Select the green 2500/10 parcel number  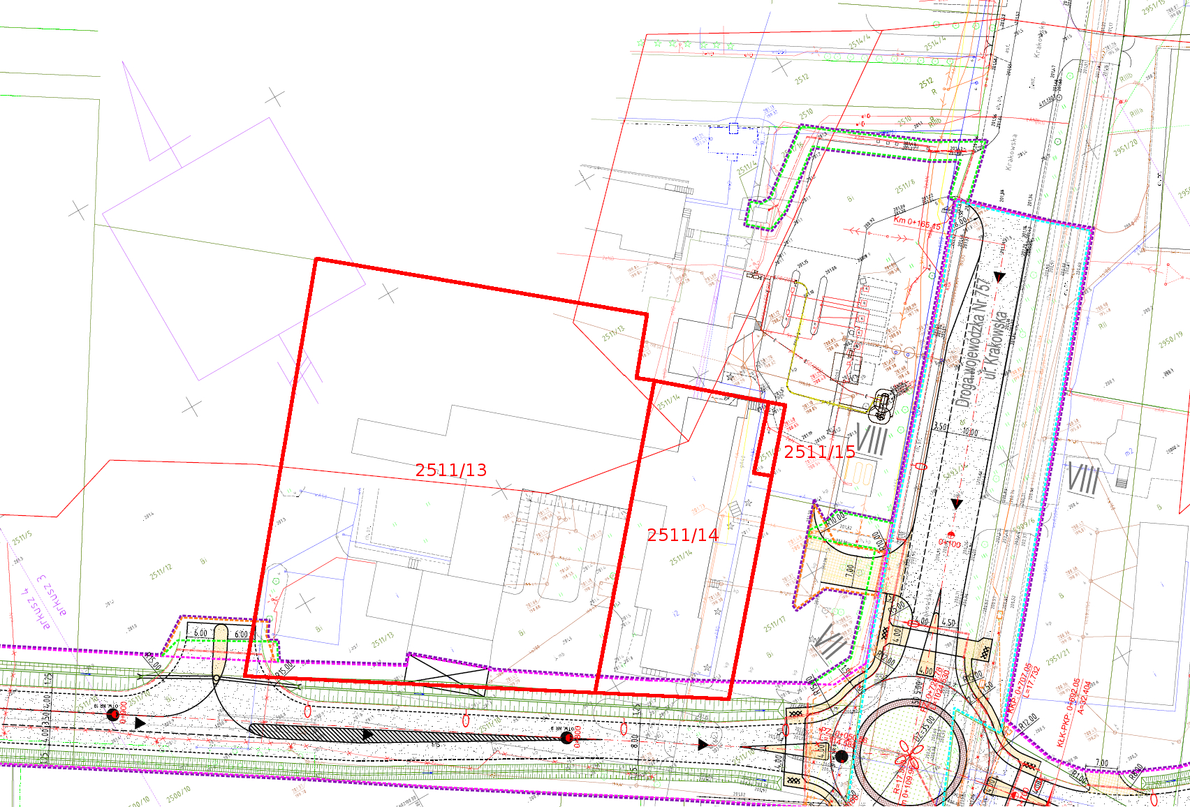pyautogui.click(x=179, y=794)
